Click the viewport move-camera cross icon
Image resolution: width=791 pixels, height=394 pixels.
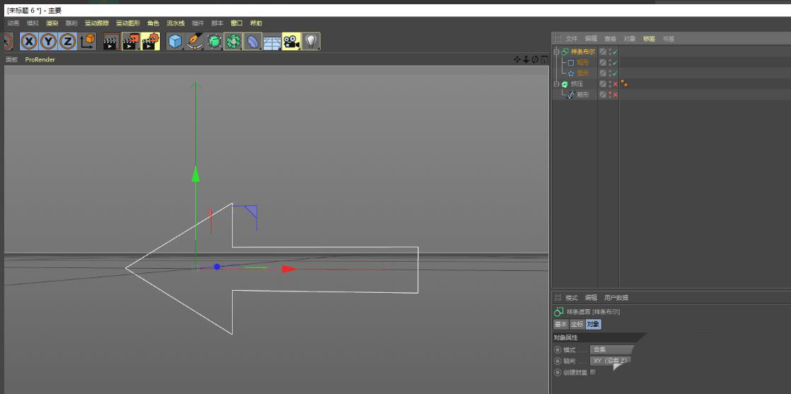pyautogui.click(x=517, y=59)
